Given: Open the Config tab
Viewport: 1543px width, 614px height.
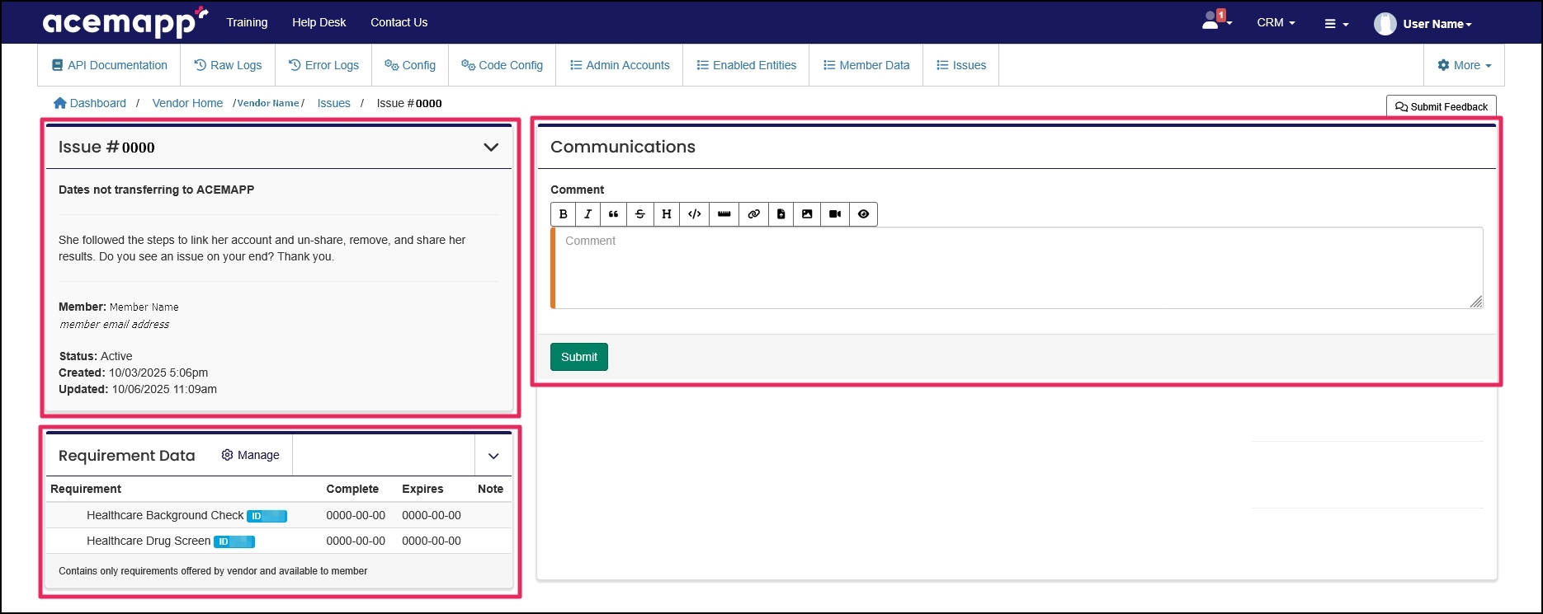Looking at the screenshot, I should (x=410, y=65).
